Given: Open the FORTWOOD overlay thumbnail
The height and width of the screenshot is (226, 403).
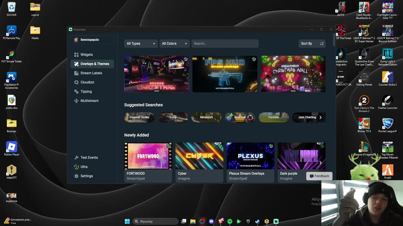Looking at the screenshot, I should coord(148,156).
